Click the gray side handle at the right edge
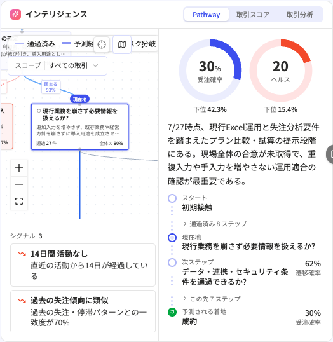The image size is (333, 342). [330, 154]
